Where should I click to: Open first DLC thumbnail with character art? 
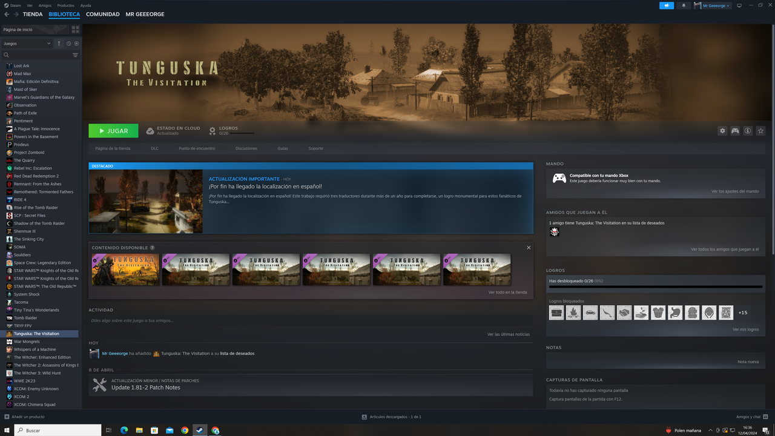click(125, 269)
